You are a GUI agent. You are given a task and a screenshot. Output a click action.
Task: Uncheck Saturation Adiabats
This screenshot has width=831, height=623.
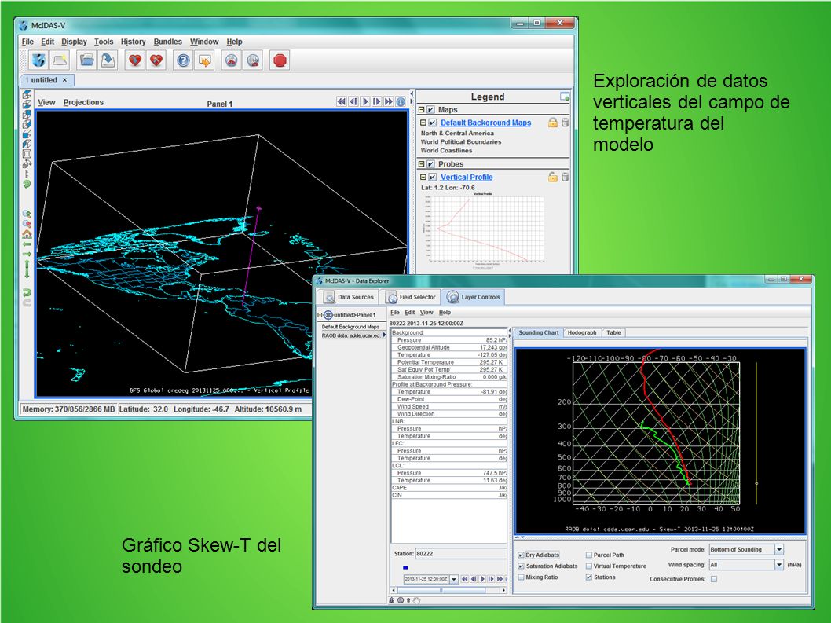(521, 566)
